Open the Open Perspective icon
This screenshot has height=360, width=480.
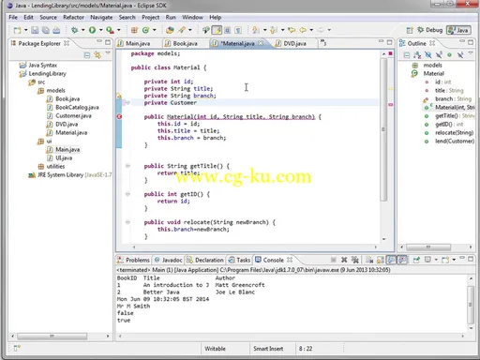pyautogui.click(x=410, y=30)
